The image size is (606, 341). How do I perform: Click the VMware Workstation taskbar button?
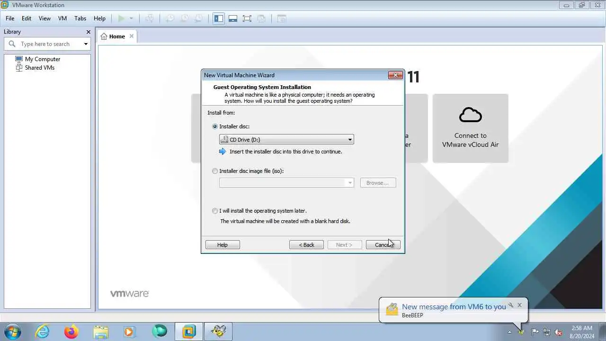pyautogui.click(x=189, y=332)
